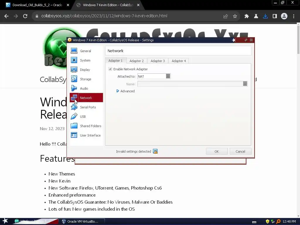This screenshot has width=300, height=225.
Task: Click star Start button on taskbar
Action: [5, 221]
